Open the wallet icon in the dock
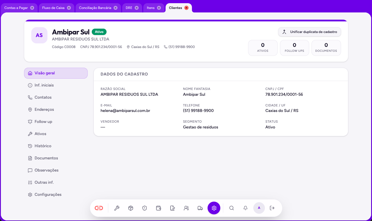Viewport: 372px width, 221px height. (159, 208)
